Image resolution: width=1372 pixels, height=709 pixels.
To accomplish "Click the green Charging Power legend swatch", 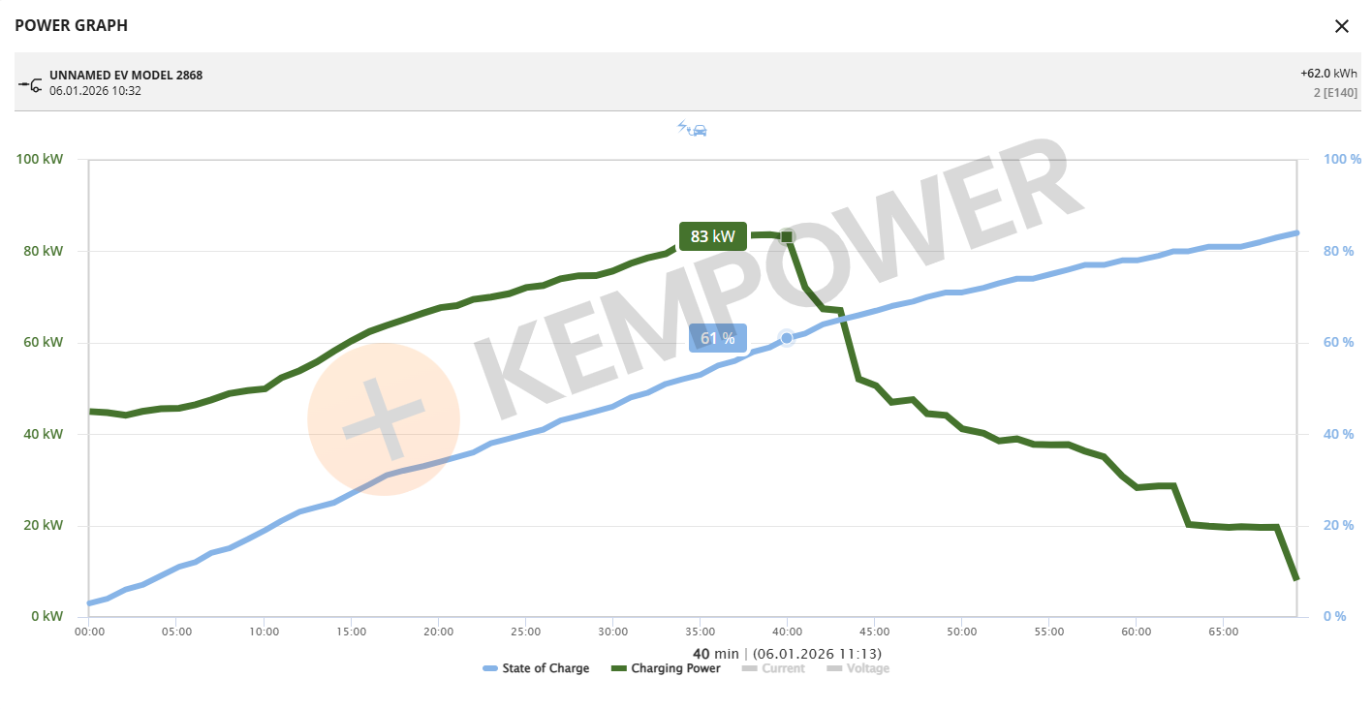I will tap(619, 668).
